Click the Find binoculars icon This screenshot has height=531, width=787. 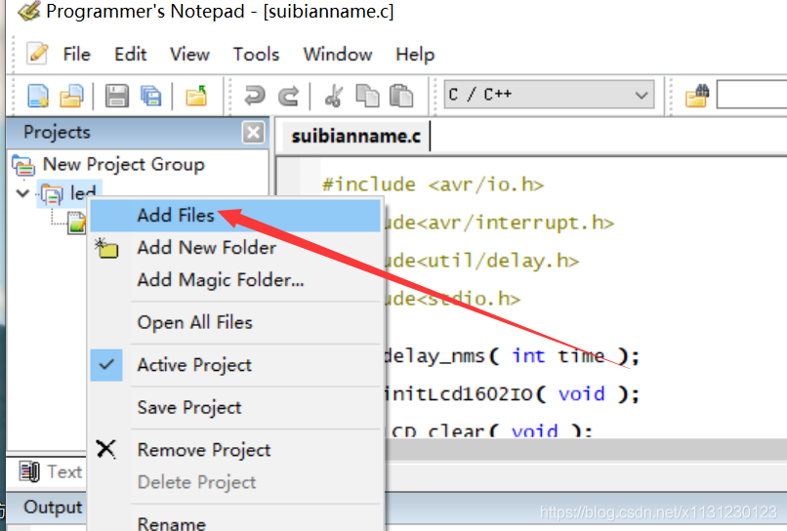(x=697, y=96)
